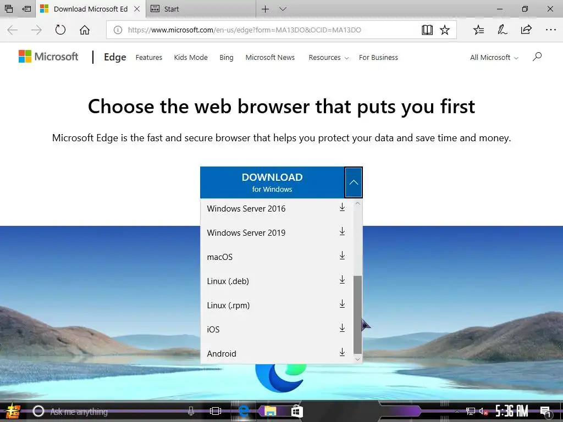Open Microsoft Store from the taskbar

[x=296, y=411]
